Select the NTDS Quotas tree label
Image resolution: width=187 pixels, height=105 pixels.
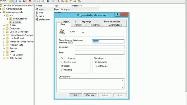tap(16, 55)
